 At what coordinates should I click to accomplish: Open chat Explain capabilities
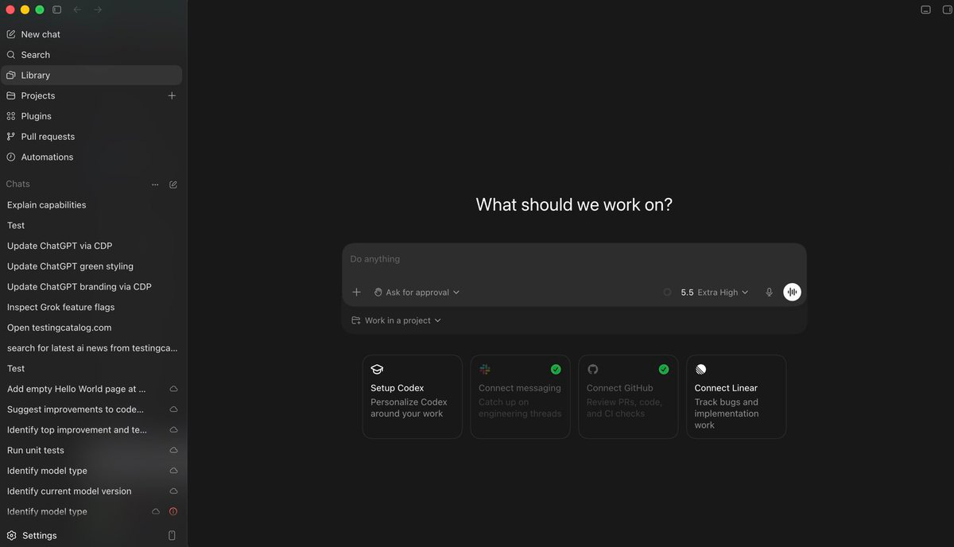[x=91, y=205]
